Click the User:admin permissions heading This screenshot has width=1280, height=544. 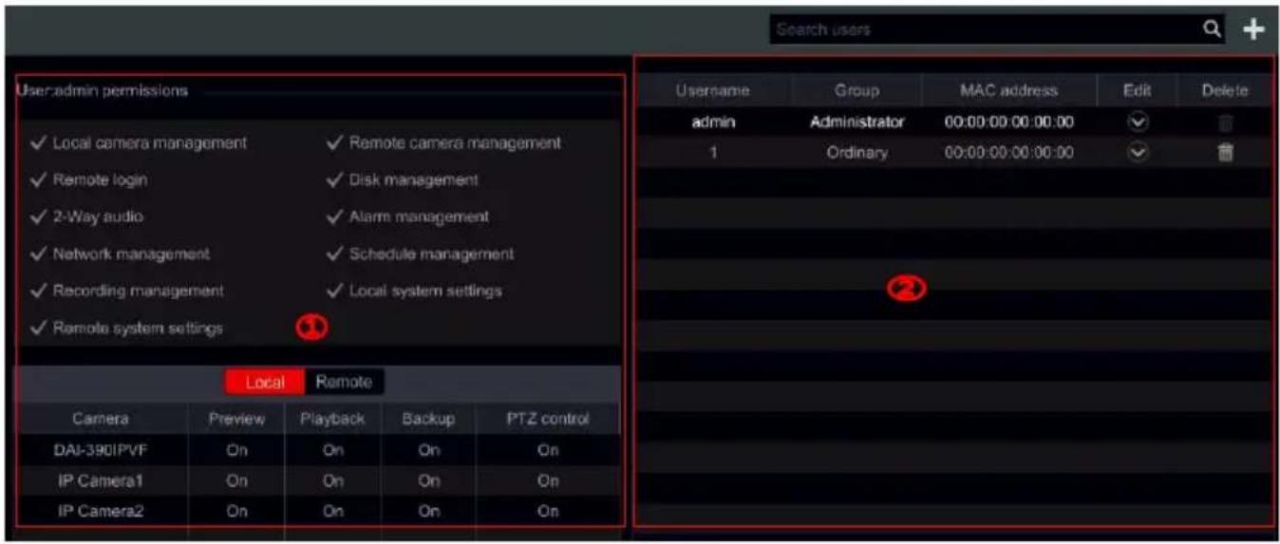tap(102, 91)
